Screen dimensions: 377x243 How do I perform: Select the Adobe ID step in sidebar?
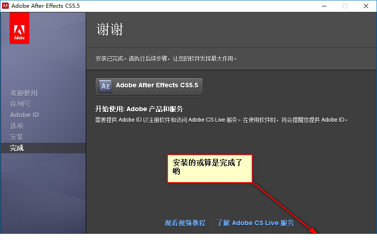[x=24, y=115]
